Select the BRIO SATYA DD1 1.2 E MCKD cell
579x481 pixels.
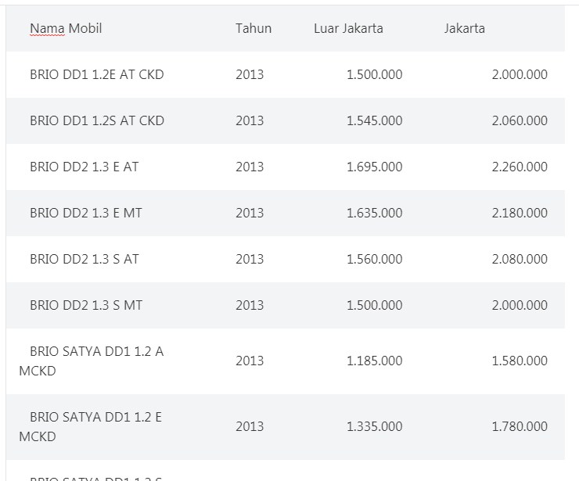coord(91,427)
